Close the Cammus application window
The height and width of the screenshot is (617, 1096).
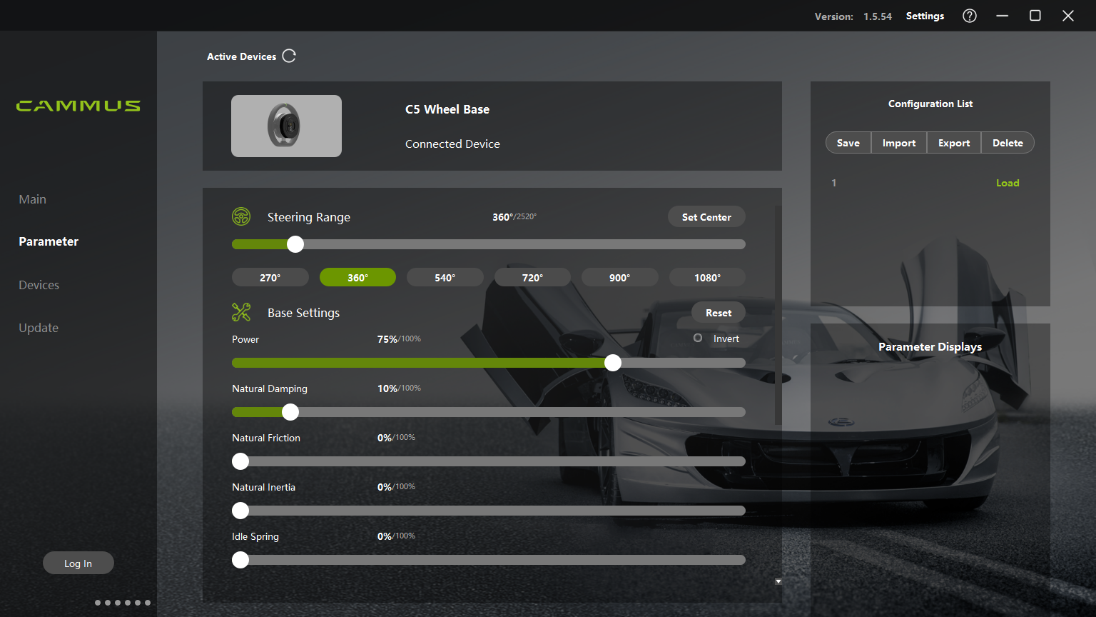click(x=1068, y=16)
